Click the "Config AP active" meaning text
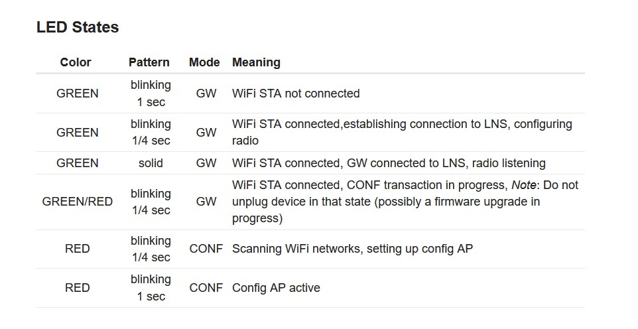638x329 pixels. [276, 288]
